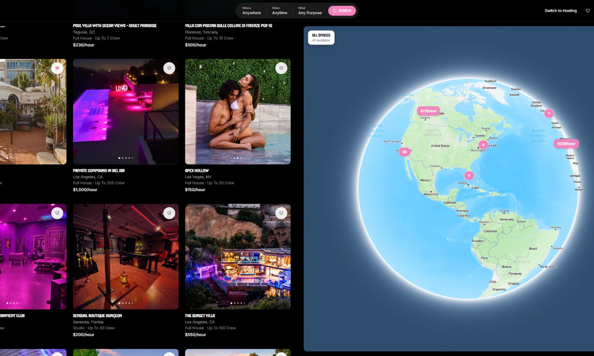Click the cluster marker showing 3 near Spain
The image size is (594, 356).
coord(549,112)
